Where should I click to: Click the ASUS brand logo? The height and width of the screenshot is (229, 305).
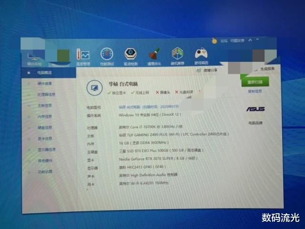coord(256,109)
